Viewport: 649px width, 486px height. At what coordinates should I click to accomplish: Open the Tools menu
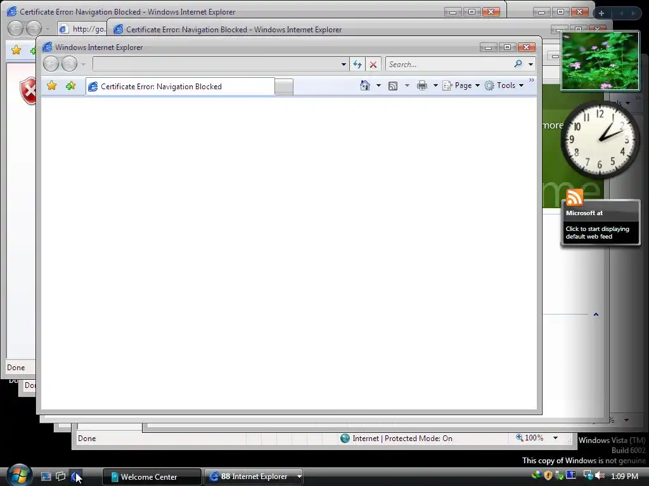click(x=504, y=85)
